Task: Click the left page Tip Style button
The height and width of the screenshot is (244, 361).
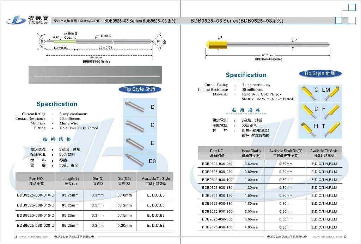Action: (140, 89)
